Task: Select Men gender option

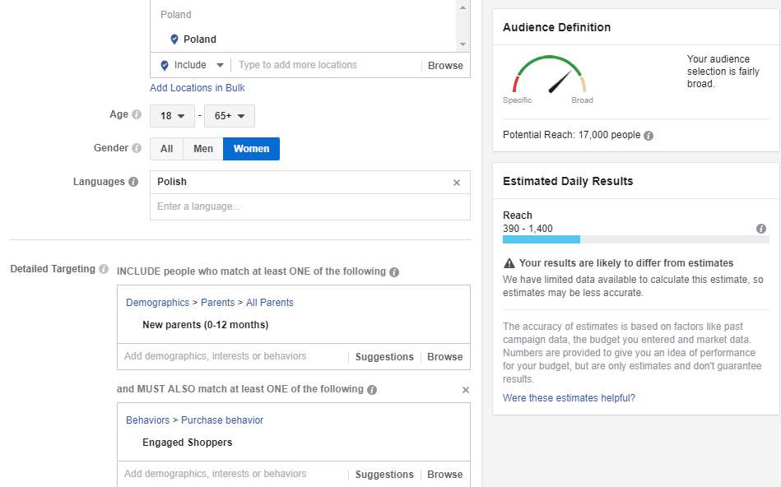Action: pos(203,149)
